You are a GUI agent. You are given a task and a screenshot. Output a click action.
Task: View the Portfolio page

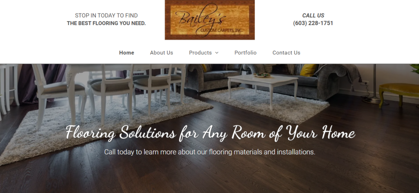pos(246,53)
